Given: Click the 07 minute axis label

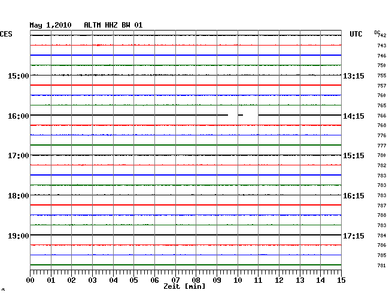Looking at the screenshot, I should pyautogui.click(x=175, y=280).
